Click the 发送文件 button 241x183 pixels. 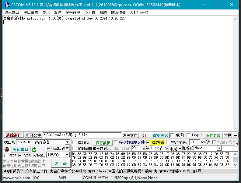point(130,135)
